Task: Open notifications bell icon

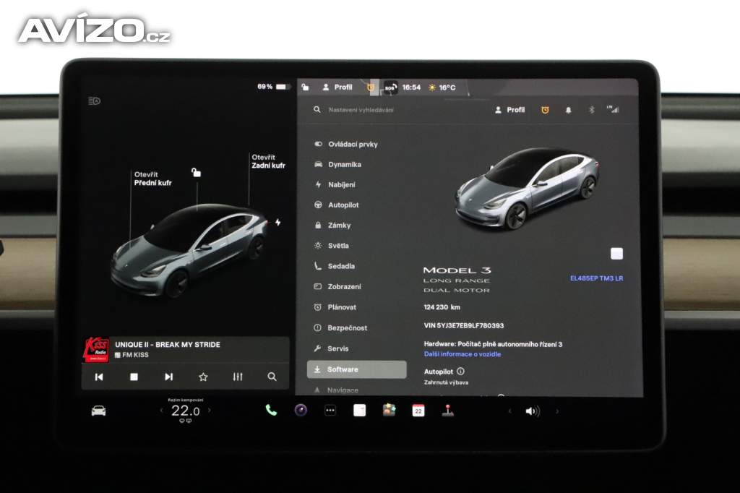Action: 568,110
